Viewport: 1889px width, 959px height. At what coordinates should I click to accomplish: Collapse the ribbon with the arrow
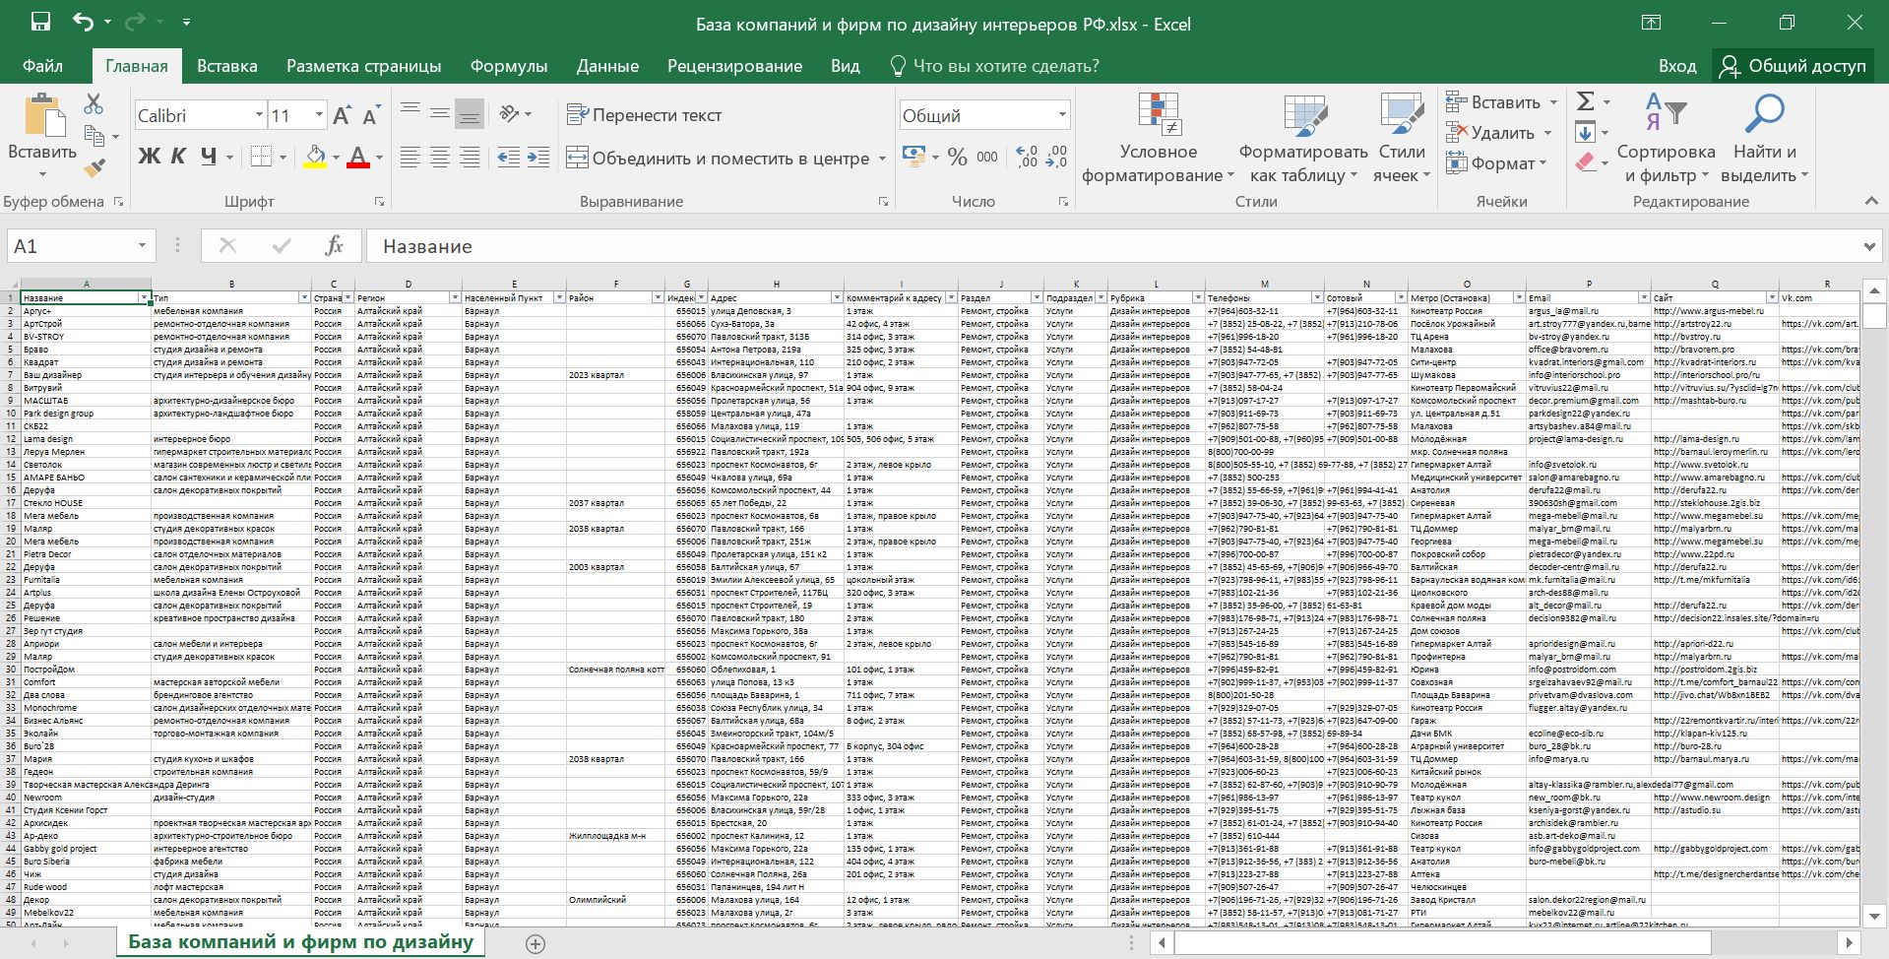1870,201
